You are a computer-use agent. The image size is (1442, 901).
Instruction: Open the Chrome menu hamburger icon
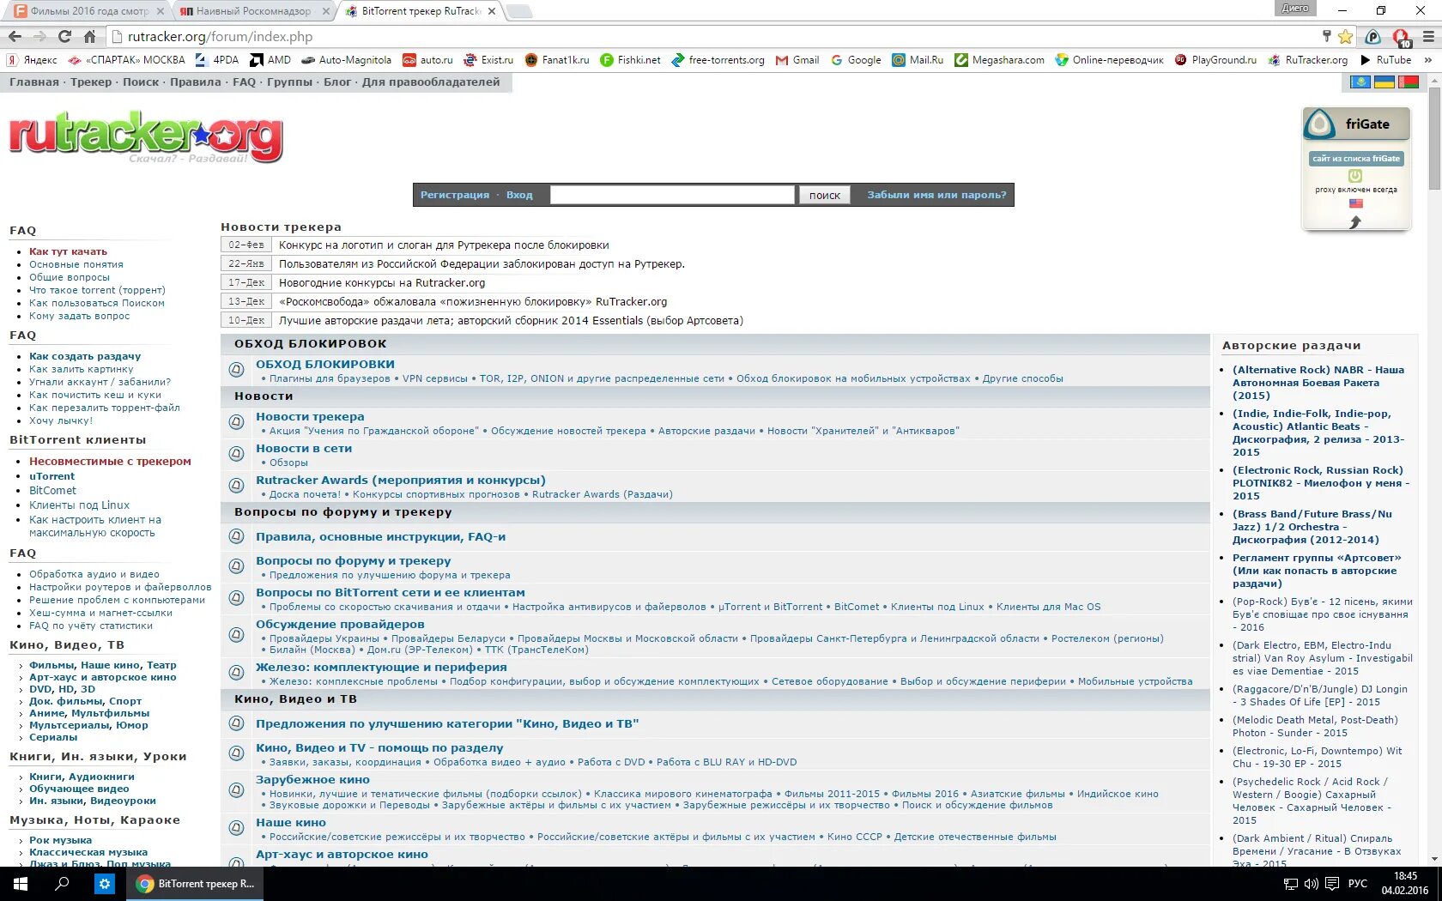click(x=1428, y=37)
